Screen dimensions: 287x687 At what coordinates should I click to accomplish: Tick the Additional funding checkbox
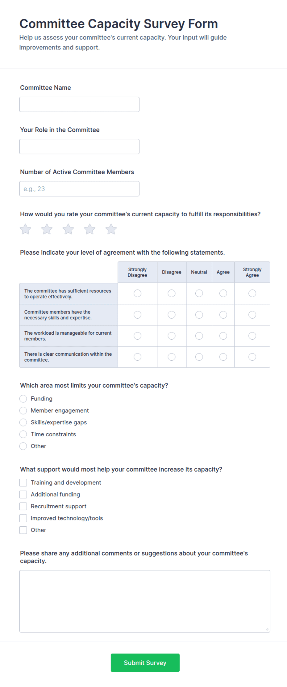[x=23, y=494]
